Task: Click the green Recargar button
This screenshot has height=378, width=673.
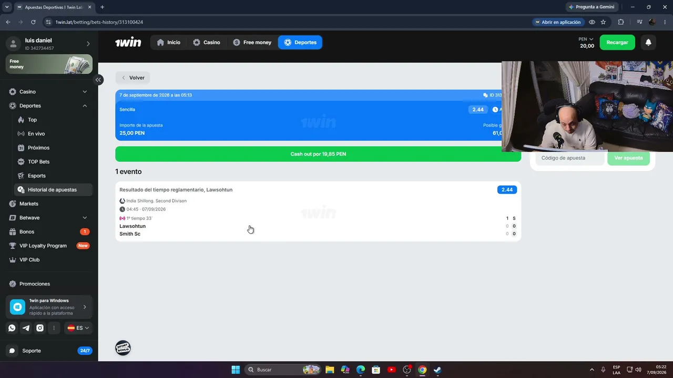Action: (x=617, y=43)
